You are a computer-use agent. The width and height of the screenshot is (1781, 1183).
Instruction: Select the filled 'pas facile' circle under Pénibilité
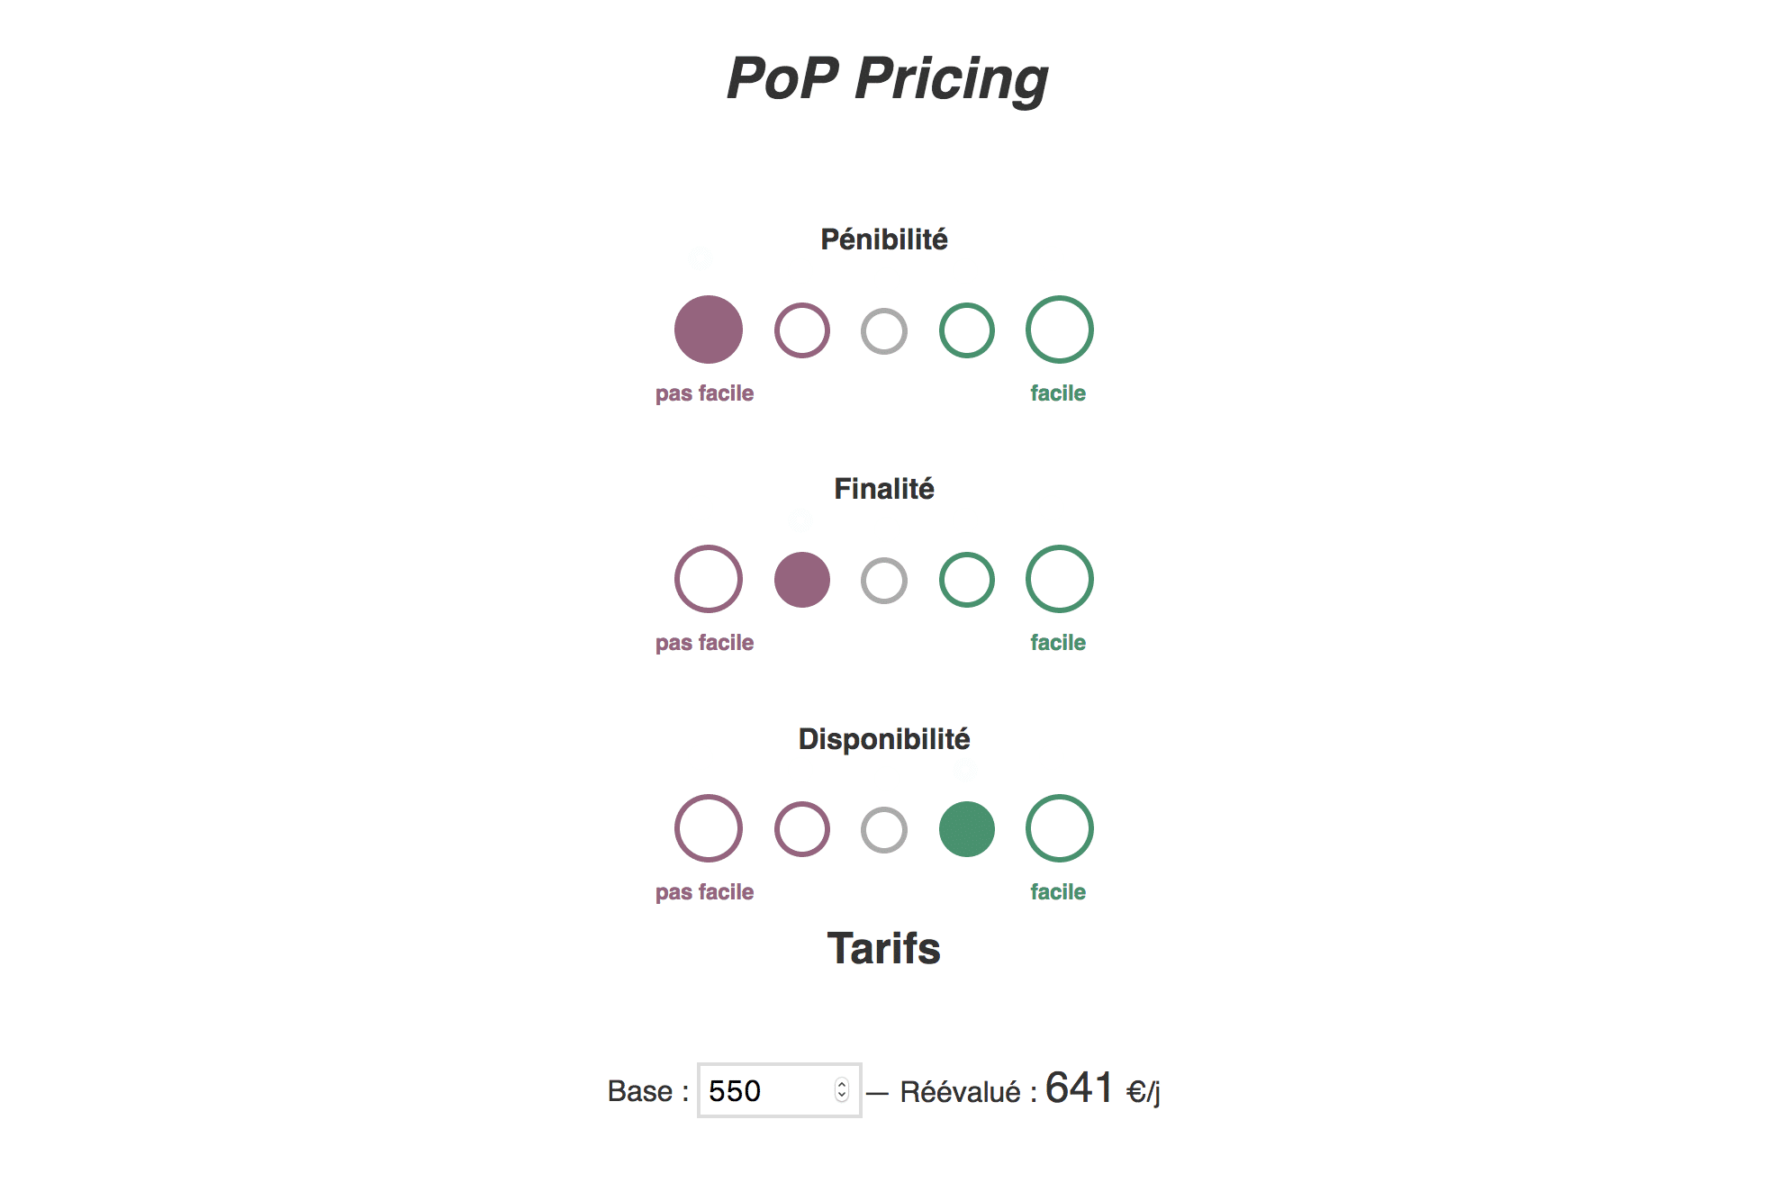click(x=709, y=330)
